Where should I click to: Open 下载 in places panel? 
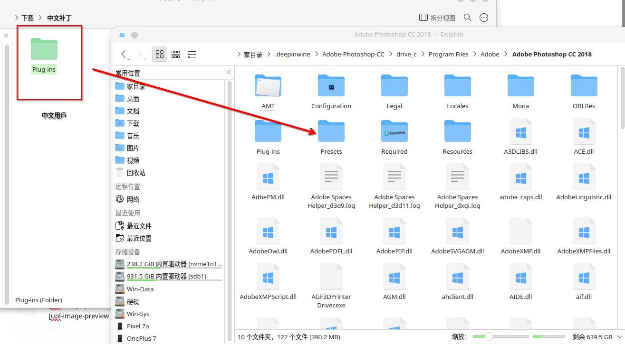pyautogui.click(x=170, y=123)
